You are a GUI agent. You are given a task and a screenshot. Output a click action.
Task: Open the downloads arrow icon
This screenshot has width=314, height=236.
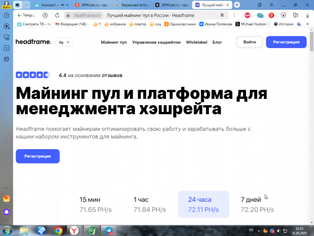[x=308, y=15]
